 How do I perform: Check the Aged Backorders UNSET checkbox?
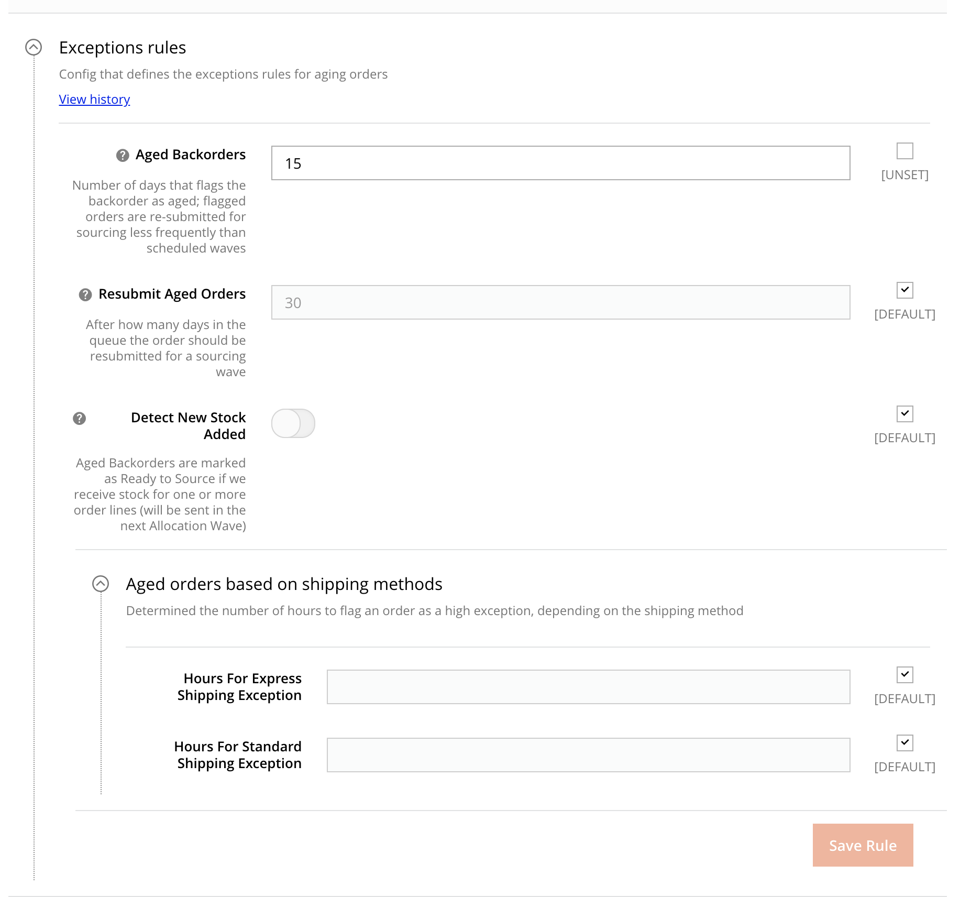click(x=904, y=151)
